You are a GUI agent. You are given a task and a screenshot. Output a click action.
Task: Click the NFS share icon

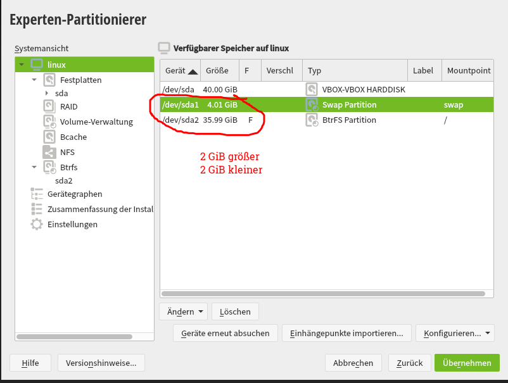[x=49, y=152]
